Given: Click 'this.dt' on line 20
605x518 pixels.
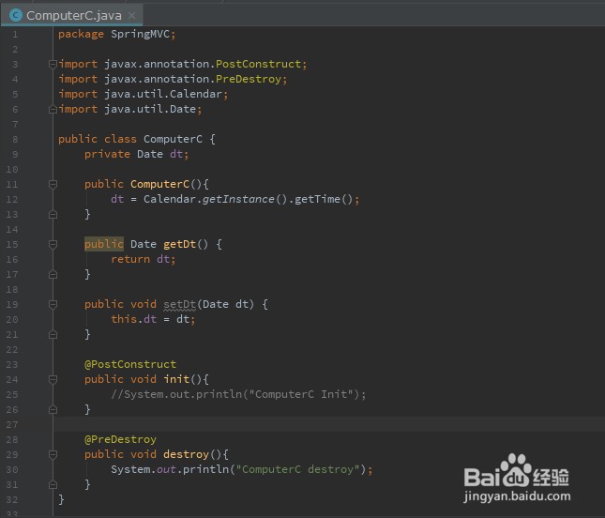Looking at the screenshot, I should [x=133, y=319].
